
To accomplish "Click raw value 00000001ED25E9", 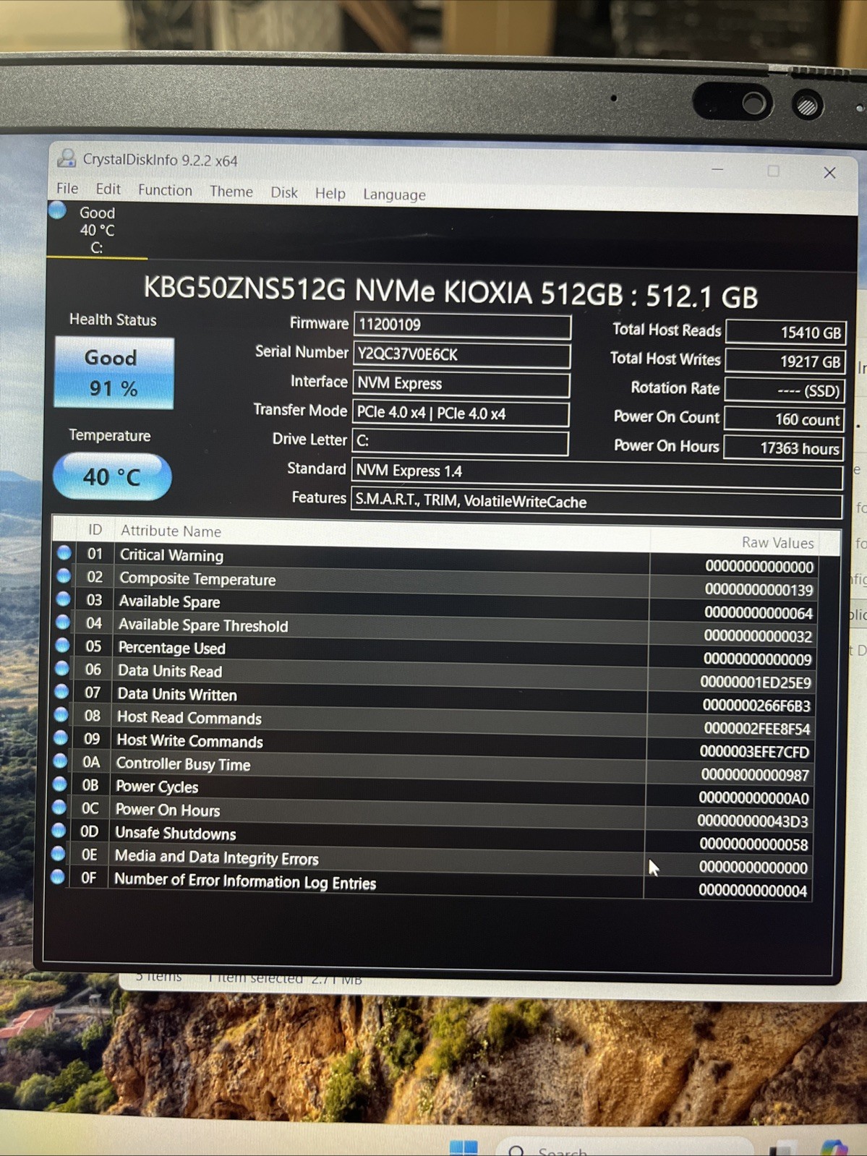I will click(x=756, y=682).
